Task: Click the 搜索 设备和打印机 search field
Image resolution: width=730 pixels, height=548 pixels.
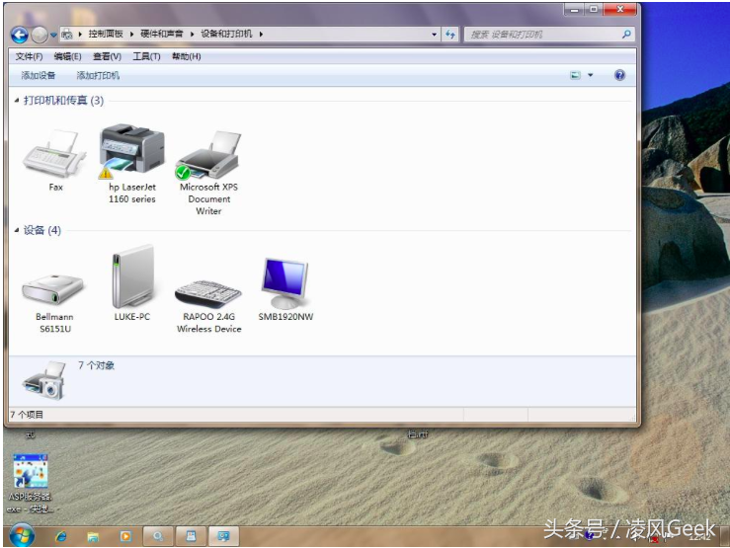Action: click(543, 35)
